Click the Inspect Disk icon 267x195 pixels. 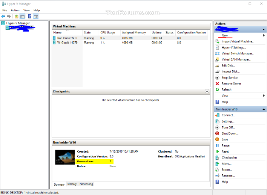pos(217,72)
